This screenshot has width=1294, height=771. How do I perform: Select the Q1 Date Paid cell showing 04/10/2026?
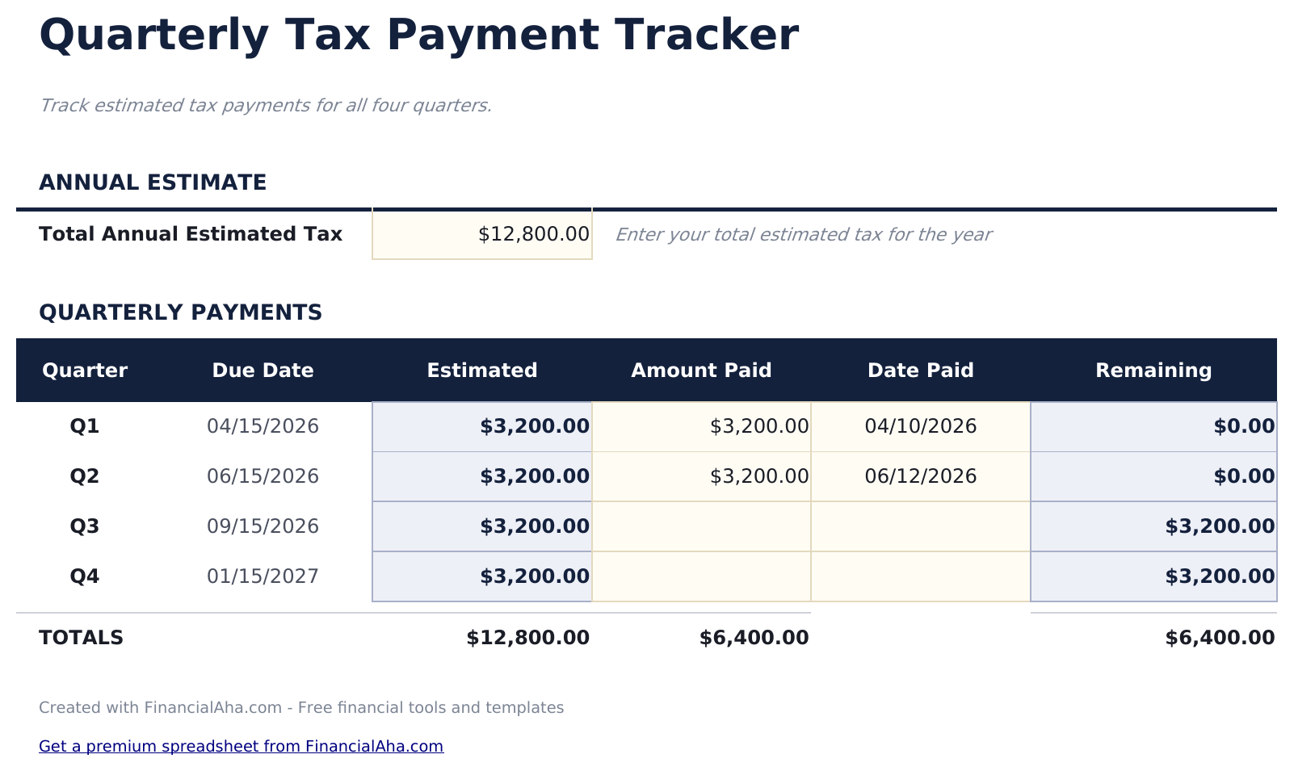[x=921, y=426]
